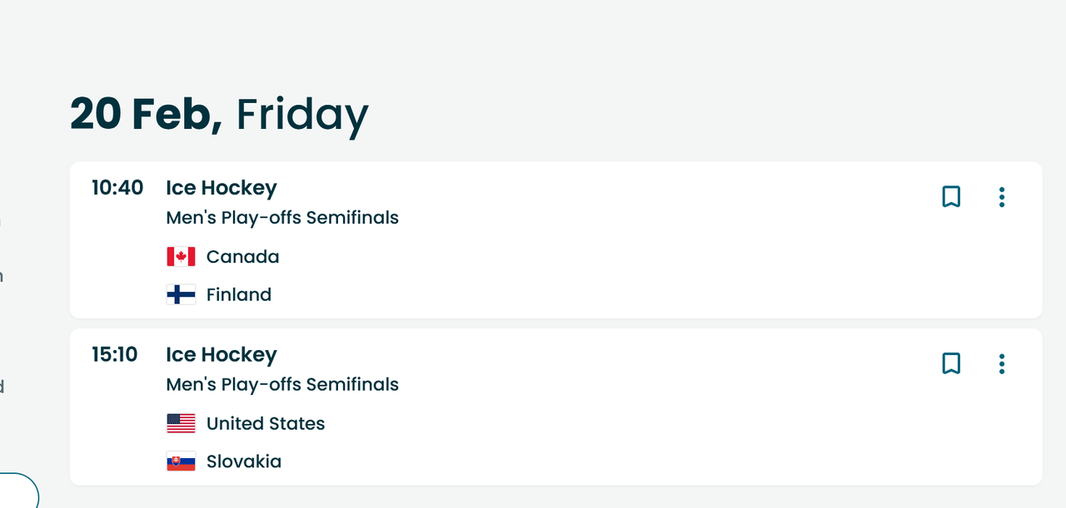Select the Finland team name
Screen dimensions: 1066x508
[x=239, y=294]
